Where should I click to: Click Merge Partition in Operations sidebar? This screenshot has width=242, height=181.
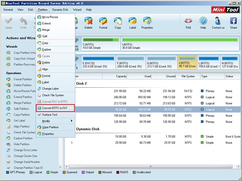pyautogui.click(x=22, y=103)
